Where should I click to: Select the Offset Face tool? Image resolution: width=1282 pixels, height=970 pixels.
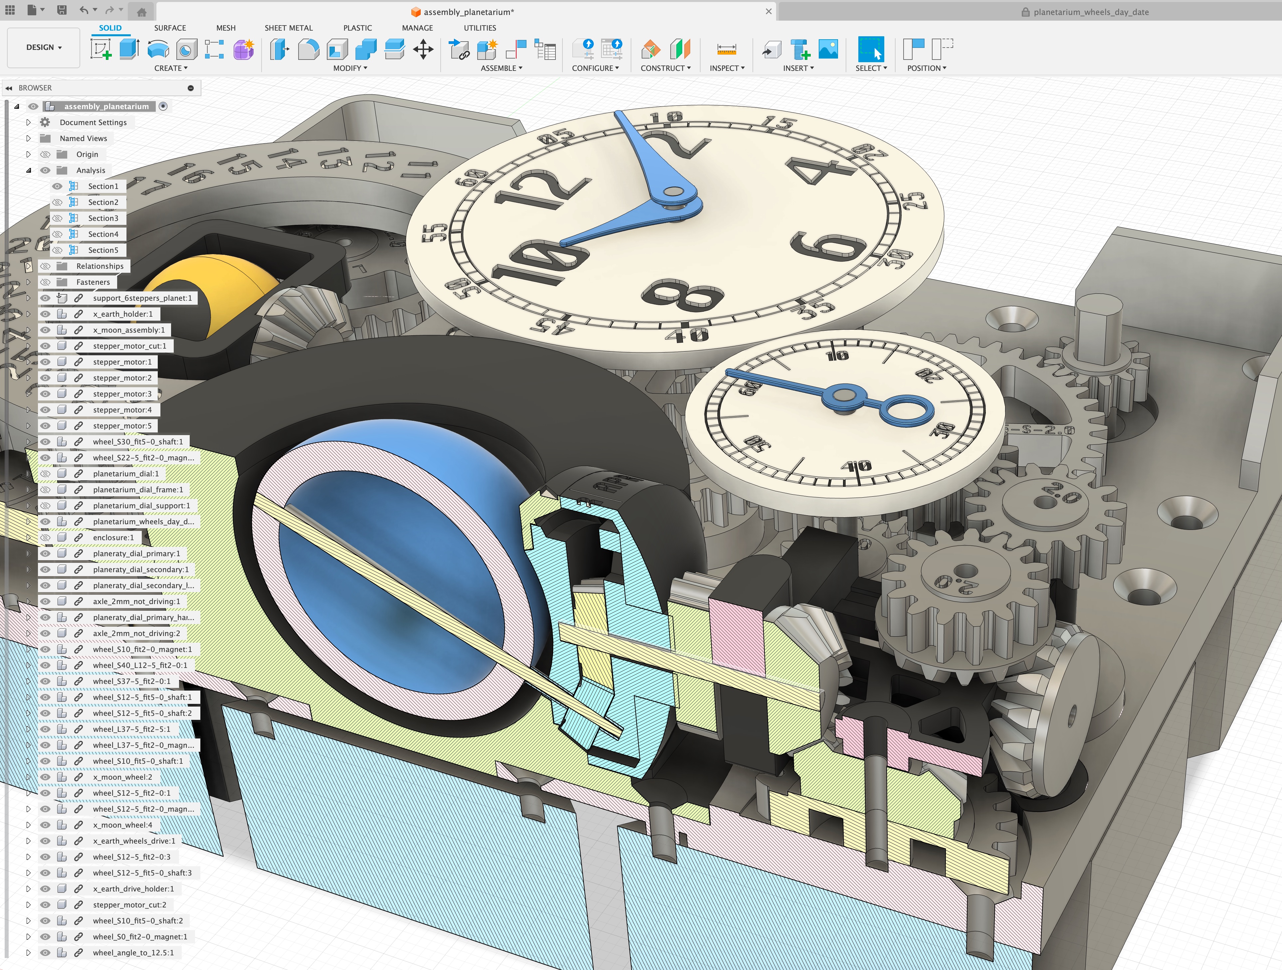pos(395,49)
